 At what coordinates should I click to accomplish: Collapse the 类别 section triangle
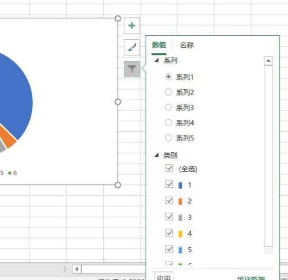click(157, 155)
